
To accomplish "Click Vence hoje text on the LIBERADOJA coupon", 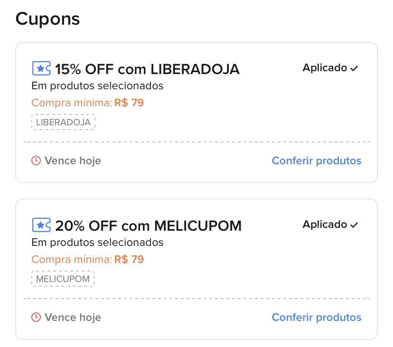I will [x=73, y=160].
